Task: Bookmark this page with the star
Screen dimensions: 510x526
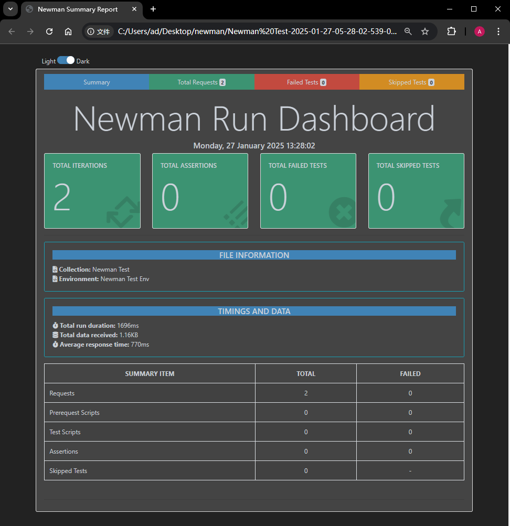Action: point(425,31)
